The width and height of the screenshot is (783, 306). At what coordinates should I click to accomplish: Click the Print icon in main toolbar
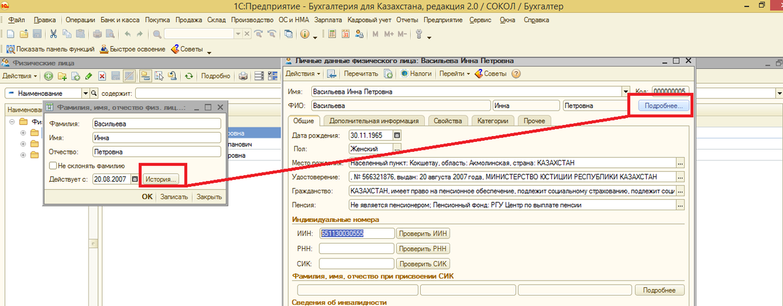pyautogui.click(x=97, y=34)
